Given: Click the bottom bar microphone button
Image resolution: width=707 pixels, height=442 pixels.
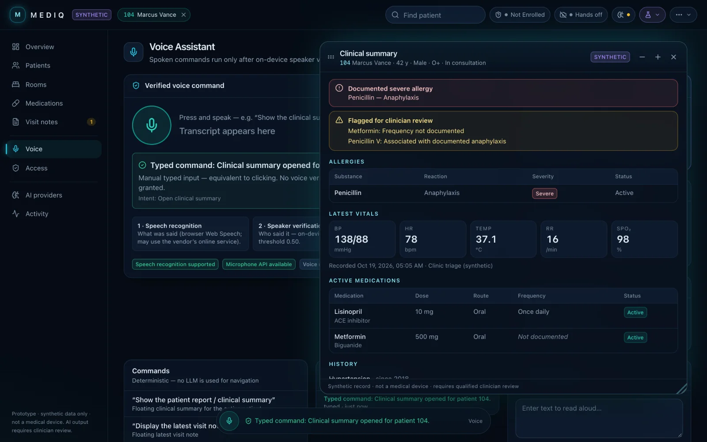Looking at the screenshot, I should [x=229, y=421].
